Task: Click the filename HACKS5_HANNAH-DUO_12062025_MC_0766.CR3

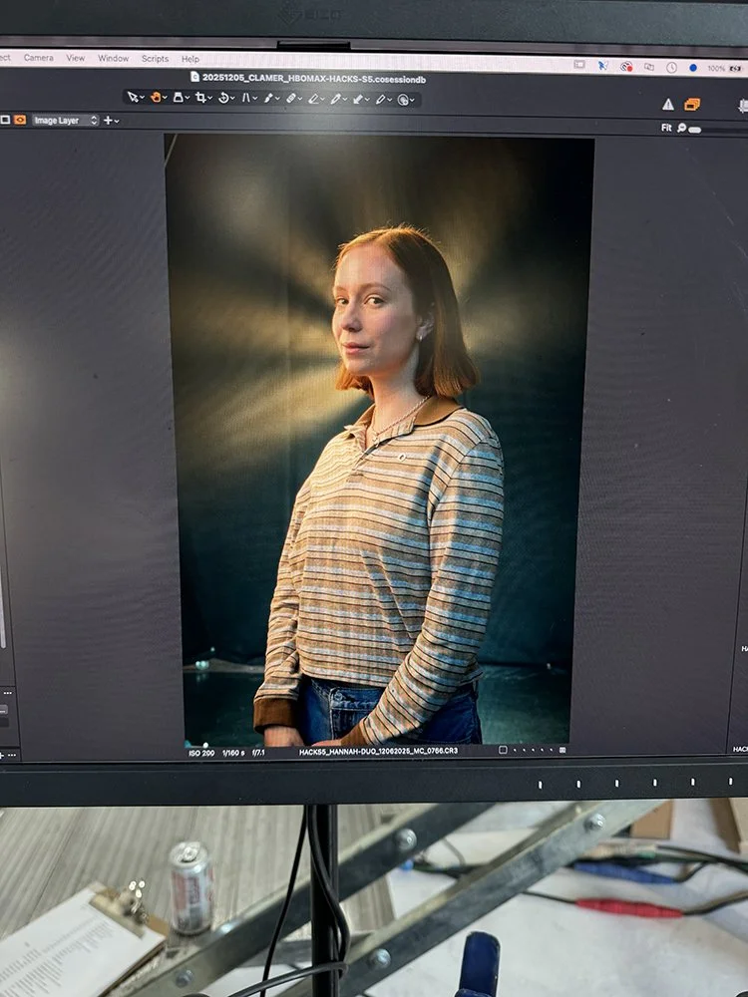Action: [x=378, y=751]
